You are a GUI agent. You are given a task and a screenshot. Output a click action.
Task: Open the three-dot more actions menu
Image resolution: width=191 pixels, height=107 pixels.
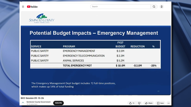click(x=169, y=103)
